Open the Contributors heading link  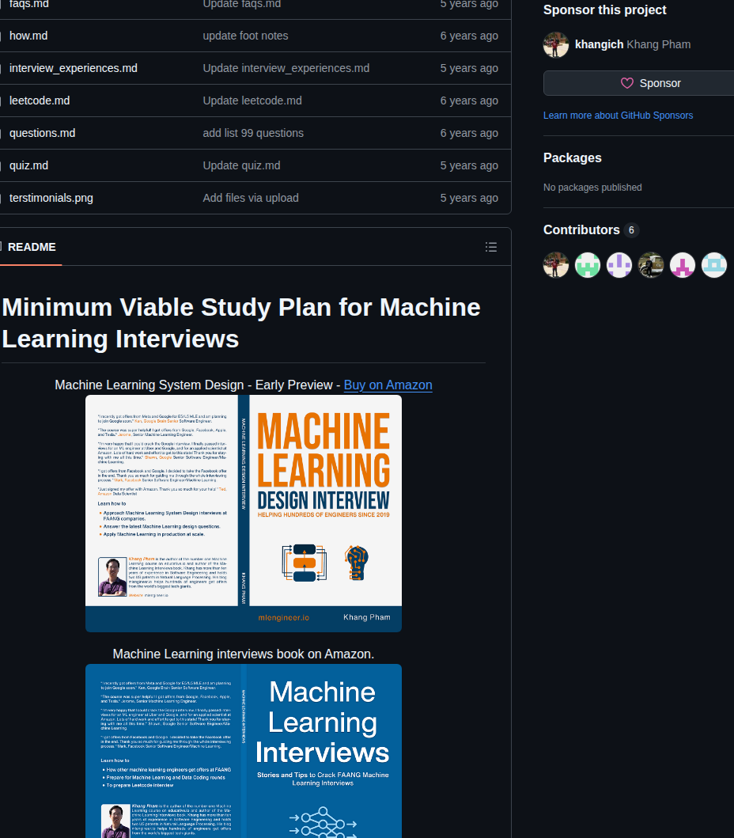pos(581,229)
